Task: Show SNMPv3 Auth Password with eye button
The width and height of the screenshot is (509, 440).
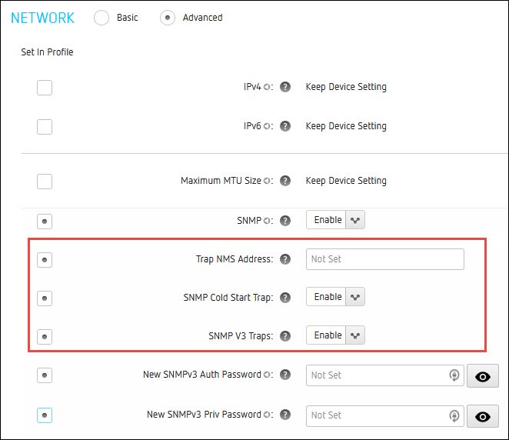Action: pos(483,375)
